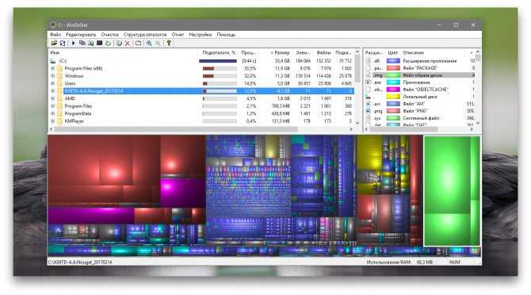Click the local disk icon in extension list
531x295 pixels.
pyautogui.click(x=368, y=97)
